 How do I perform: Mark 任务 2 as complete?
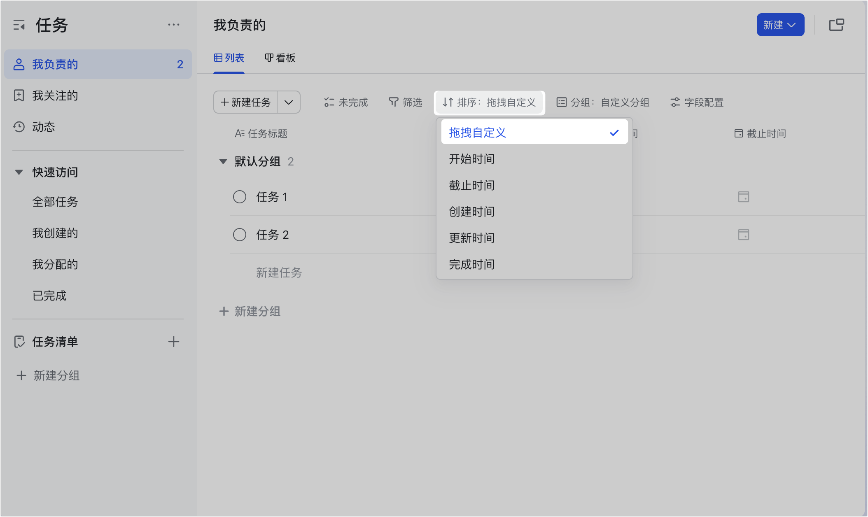pyautogui.click(x=240, y=235)
